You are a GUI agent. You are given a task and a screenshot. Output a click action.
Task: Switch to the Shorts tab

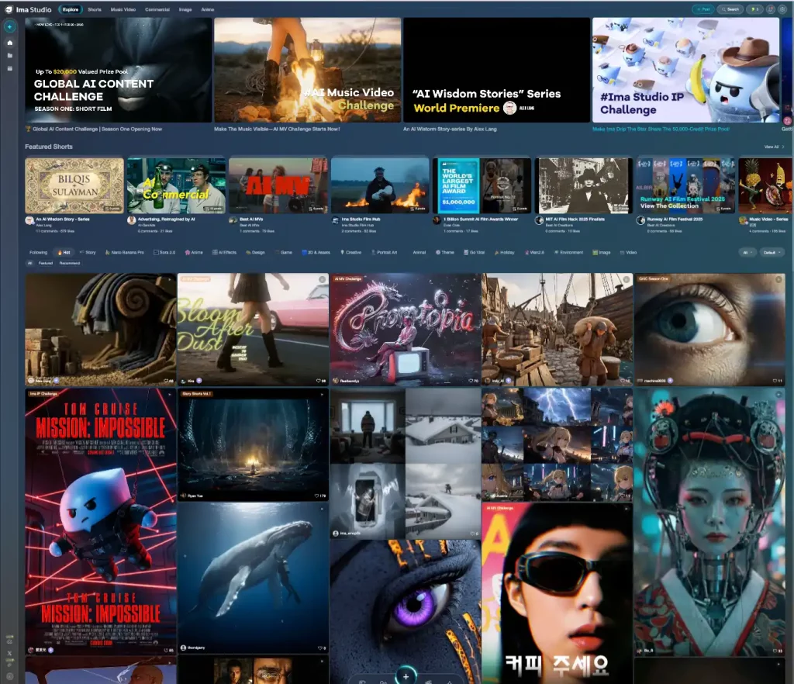(x=94, y=9)
